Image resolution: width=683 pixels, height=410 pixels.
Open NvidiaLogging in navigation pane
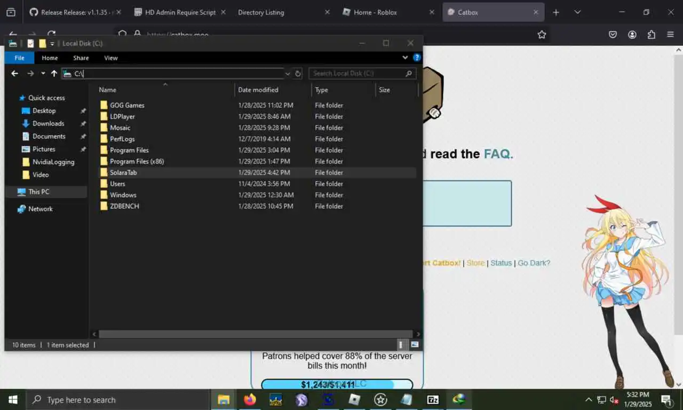point(53,162)
